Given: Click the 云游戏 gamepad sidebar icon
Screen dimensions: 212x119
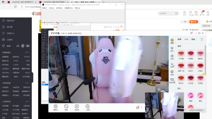Looking at the screenshot, I should (x=3, y=39).
